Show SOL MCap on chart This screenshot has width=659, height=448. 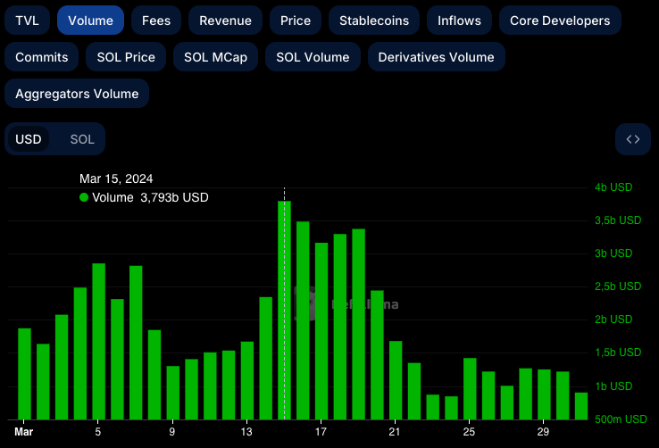[x=215, y=57]
